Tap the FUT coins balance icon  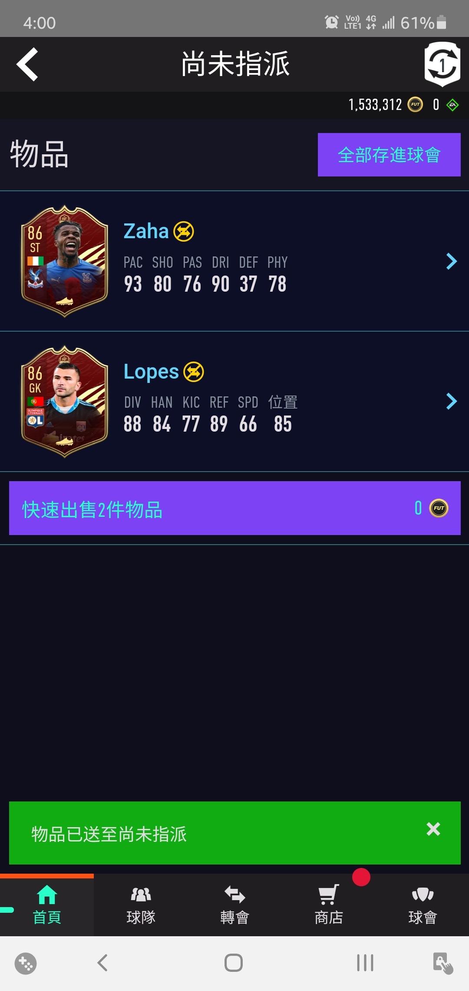[x=415, y=104]
